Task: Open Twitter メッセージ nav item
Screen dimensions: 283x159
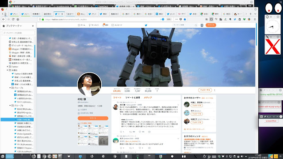Action: point(117,25)
